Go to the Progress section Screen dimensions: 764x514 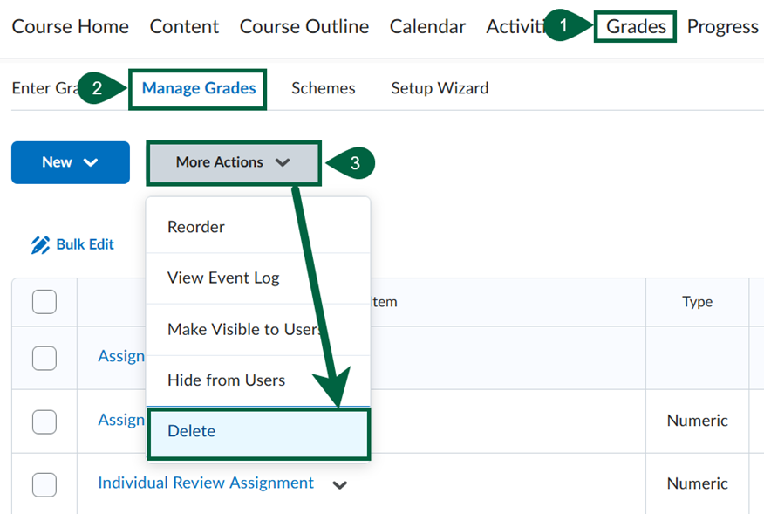tap(722, 26)
